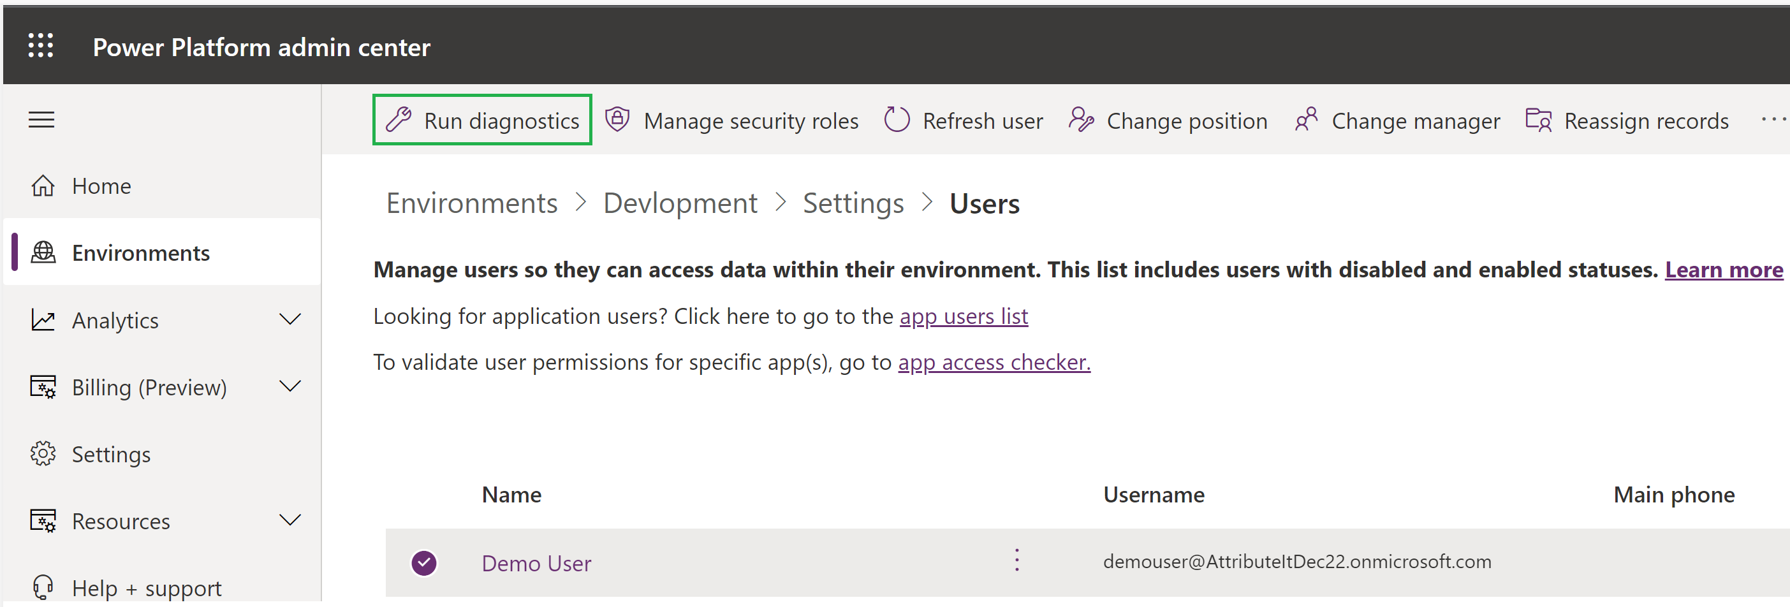Image resolution: width=1790 pixels, height=607 pixels.
Task: Click the Refresh user circular arrow icon
Action: [897, 119]
